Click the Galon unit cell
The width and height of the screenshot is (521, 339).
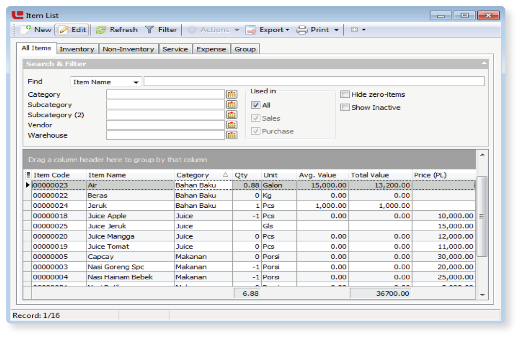point(279,185)
